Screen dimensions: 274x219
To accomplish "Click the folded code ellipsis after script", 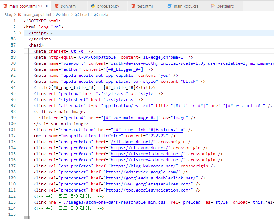I will (x=51, y=33).
